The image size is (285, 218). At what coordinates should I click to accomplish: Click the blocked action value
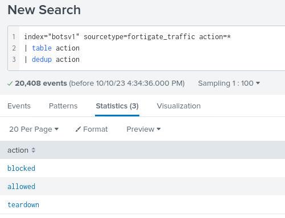[21, 168]
